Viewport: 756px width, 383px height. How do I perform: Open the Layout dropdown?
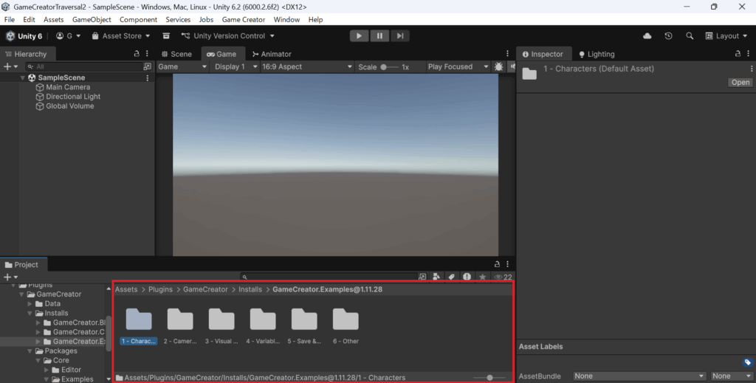pos(726,35)
